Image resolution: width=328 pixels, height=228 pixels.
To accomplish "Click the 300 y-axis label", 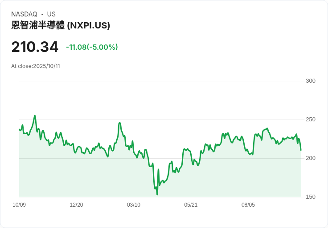I will coord(311,81).
